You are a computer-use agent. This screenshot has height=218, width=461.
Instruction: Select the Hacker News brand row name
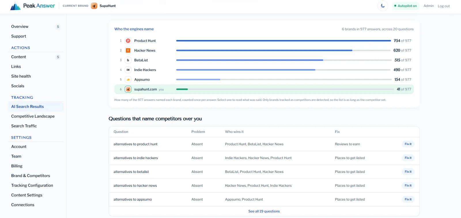[145, 51]
